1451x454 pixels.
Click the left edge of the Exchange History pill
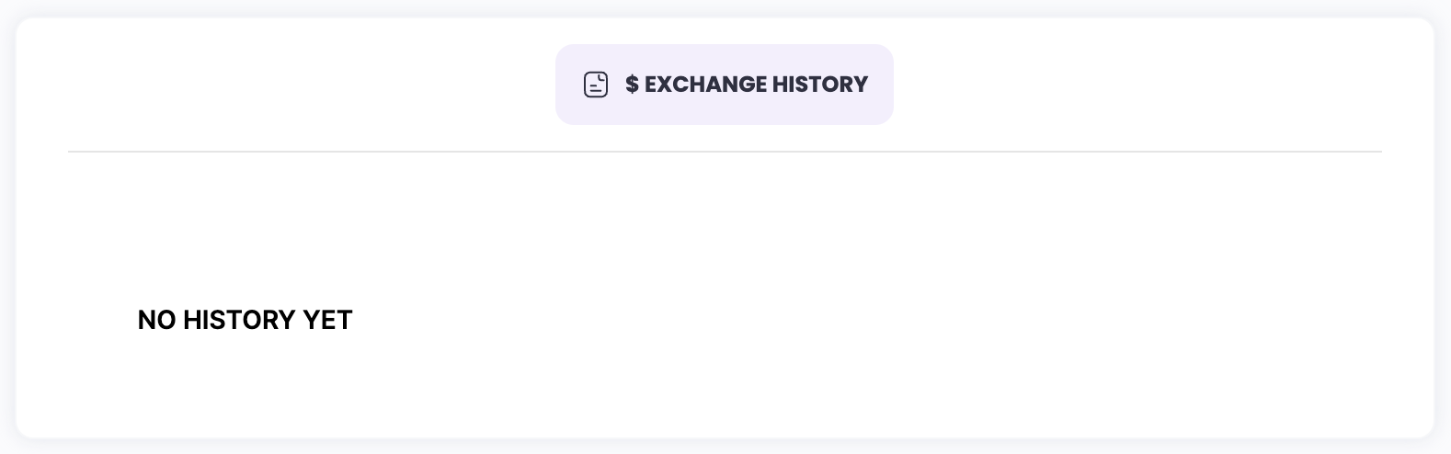click(563, 85)
